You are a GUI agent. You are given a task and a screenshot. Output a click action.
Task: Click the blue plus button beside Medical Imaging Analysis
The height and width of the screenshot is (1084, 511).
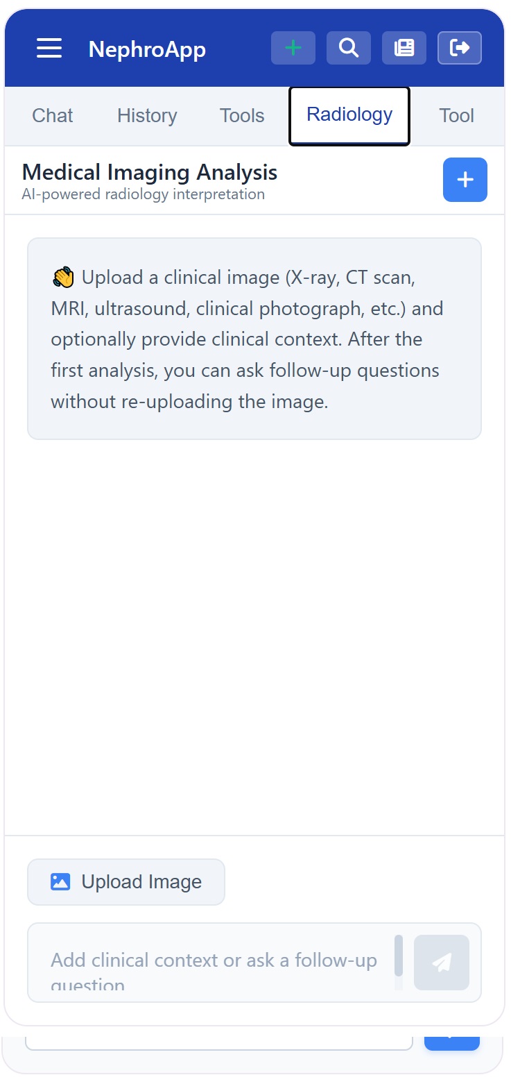click(465, 180)
